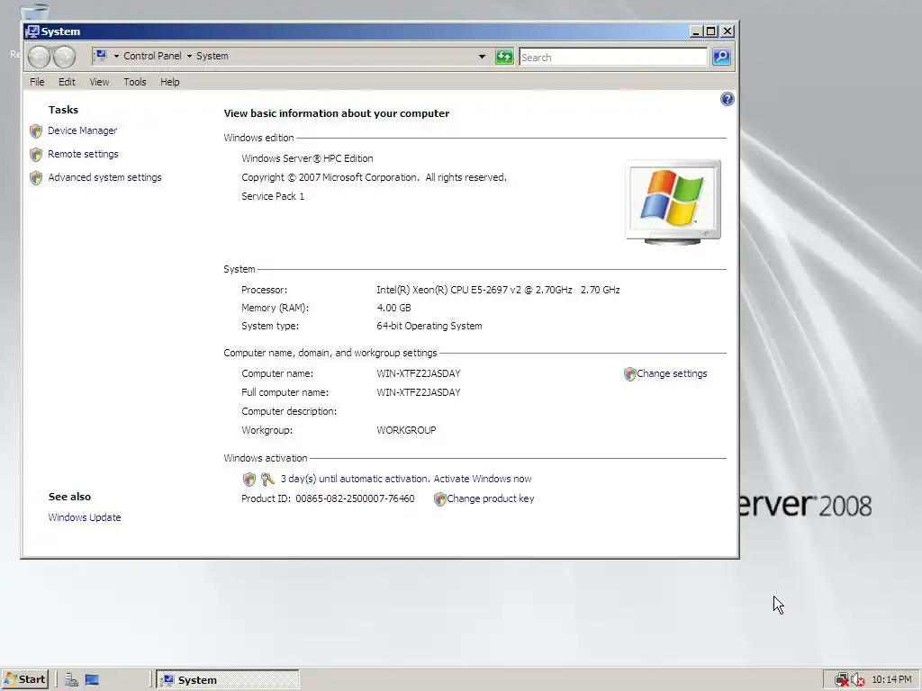Expand the dropdown arrow before Control Panel

coord(116,57)
